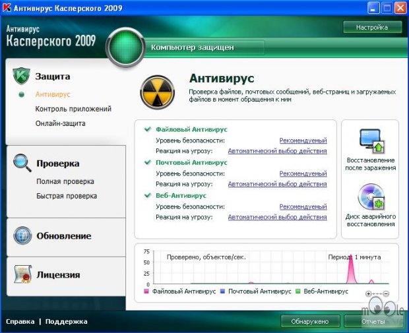
Task: Click the green shield Защита icon
Action: pyautogui.click(x=22, y=76)
